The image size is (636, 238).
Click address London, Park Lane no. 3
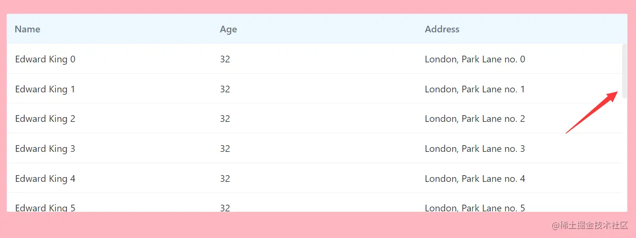point(475,149)
